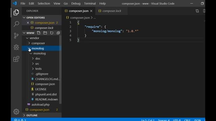Viewport: 216px width, 121px height.
Task: Open the Search view in activity bar
Action: 16,24
